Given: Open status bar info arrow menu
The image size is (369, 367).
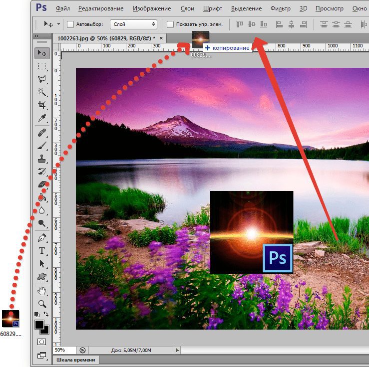Looking at the screenshot, I should pos(177,351).
